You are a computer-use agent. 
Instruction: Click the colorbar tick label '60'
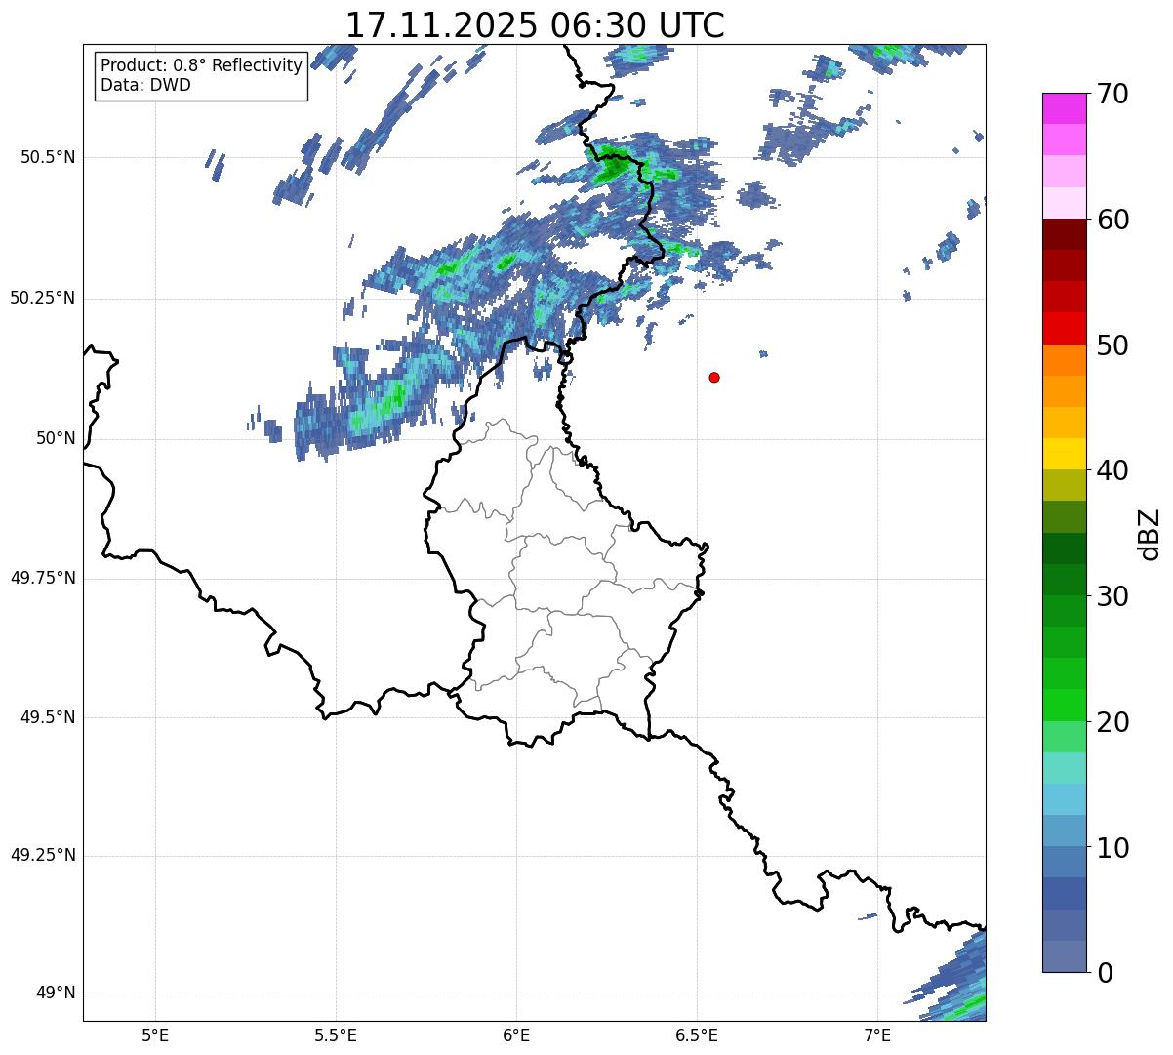click(1112, 220)
